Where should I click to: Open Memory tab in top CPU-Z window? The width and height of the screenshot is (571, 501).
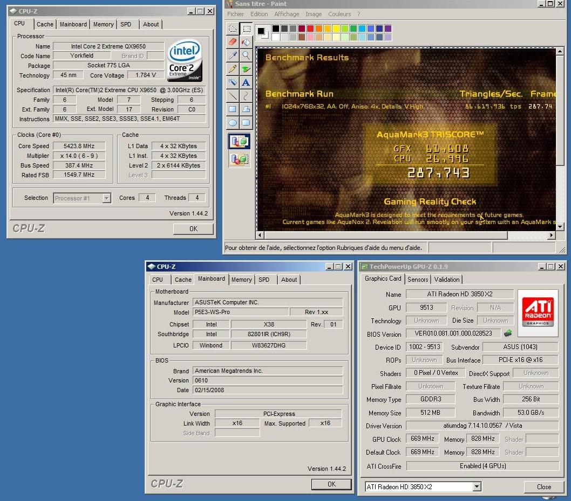tap(104, 24)
